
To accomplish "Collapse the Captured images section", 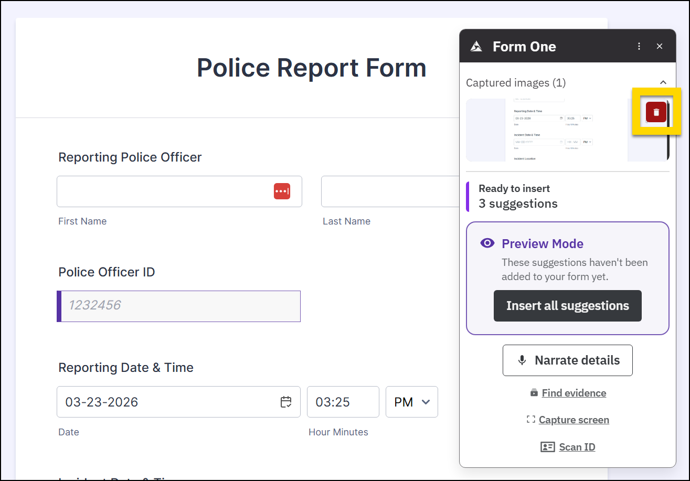I will click(x=663, y=83).
